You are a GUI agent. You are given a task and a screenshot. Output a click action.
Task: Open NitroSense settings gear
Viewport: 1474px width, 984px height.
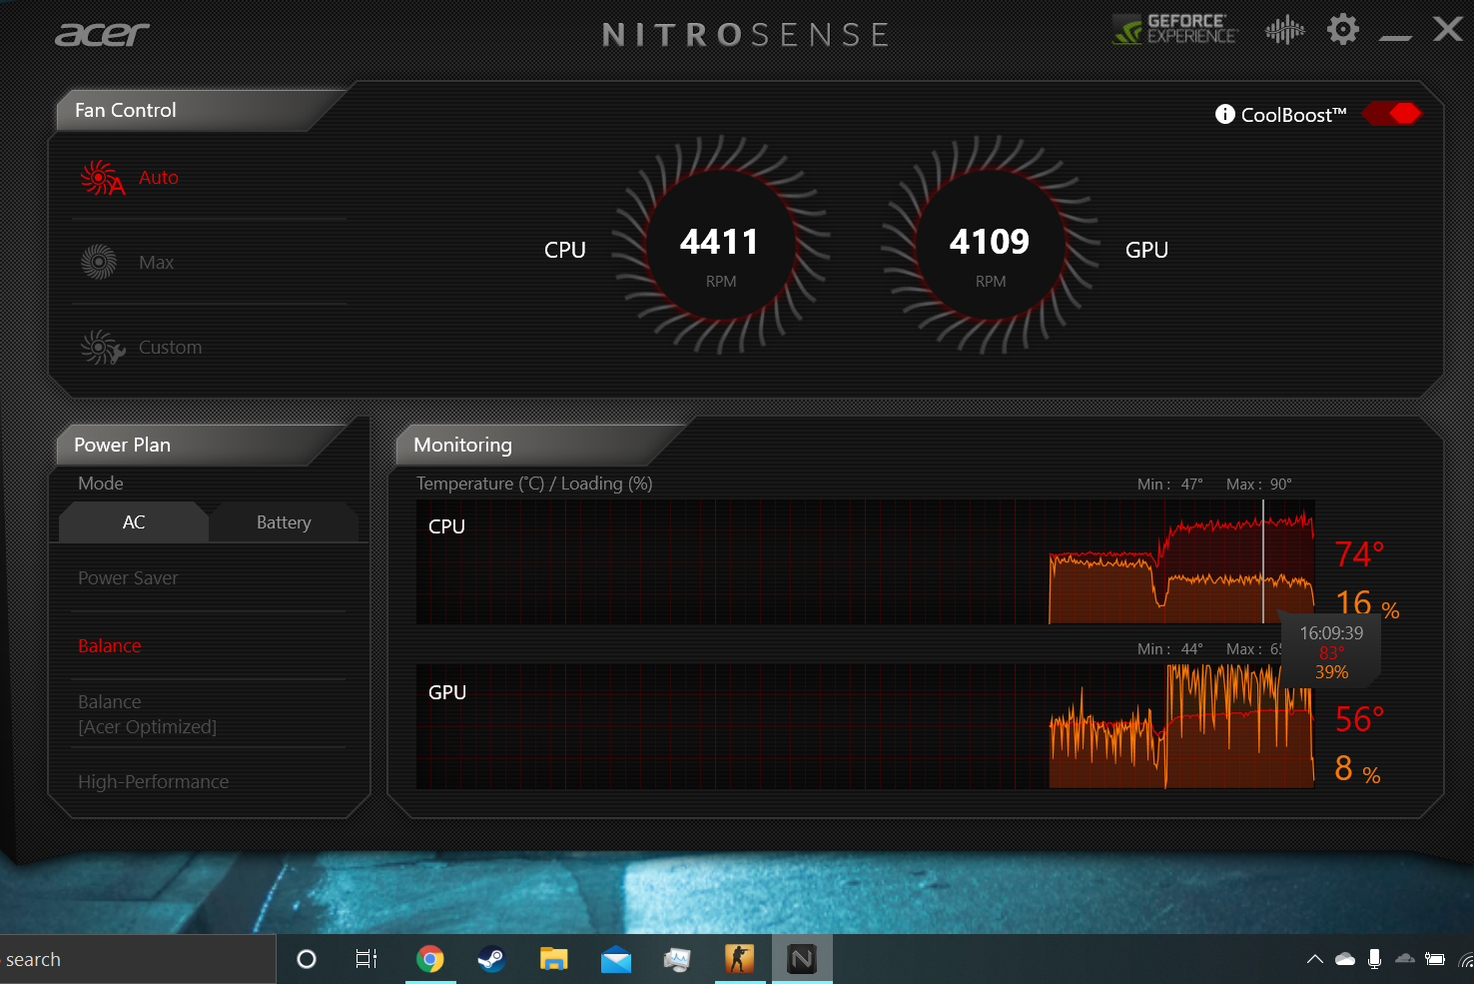pos(1342,30)
